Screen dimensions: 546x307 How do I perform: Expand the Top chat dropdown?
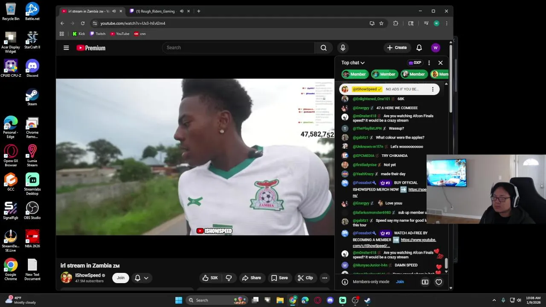pos(353,63)
